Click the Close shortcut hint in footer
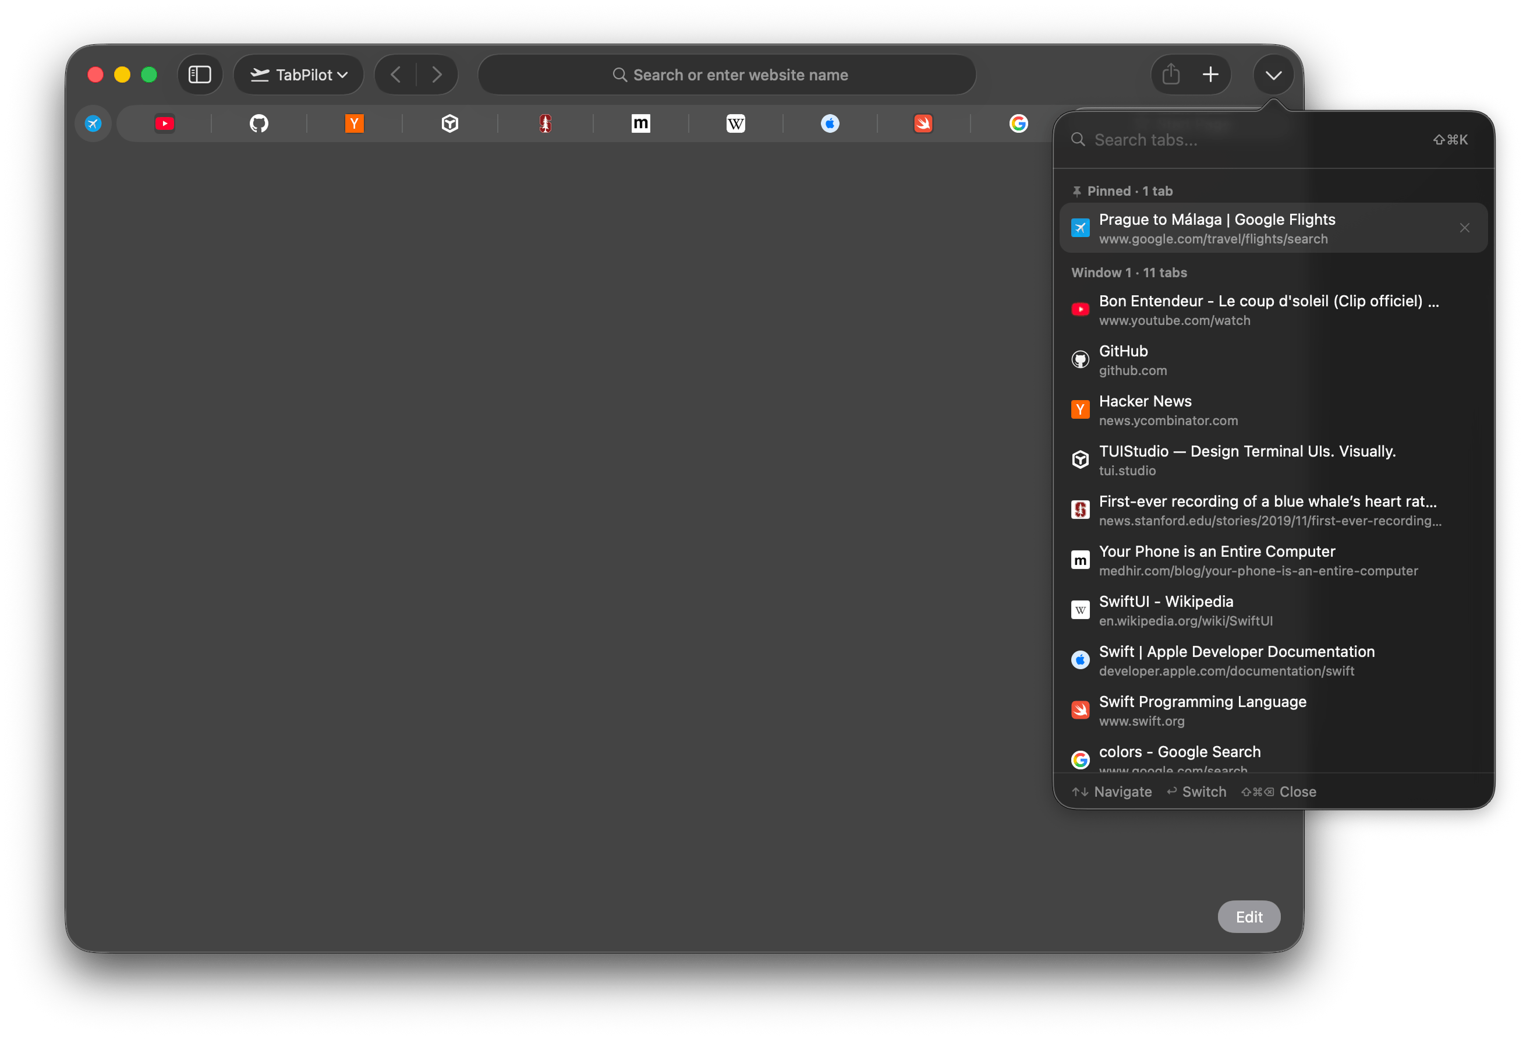The width and height of the screenshot is (1537, 1039). [x=1279, y=791]
